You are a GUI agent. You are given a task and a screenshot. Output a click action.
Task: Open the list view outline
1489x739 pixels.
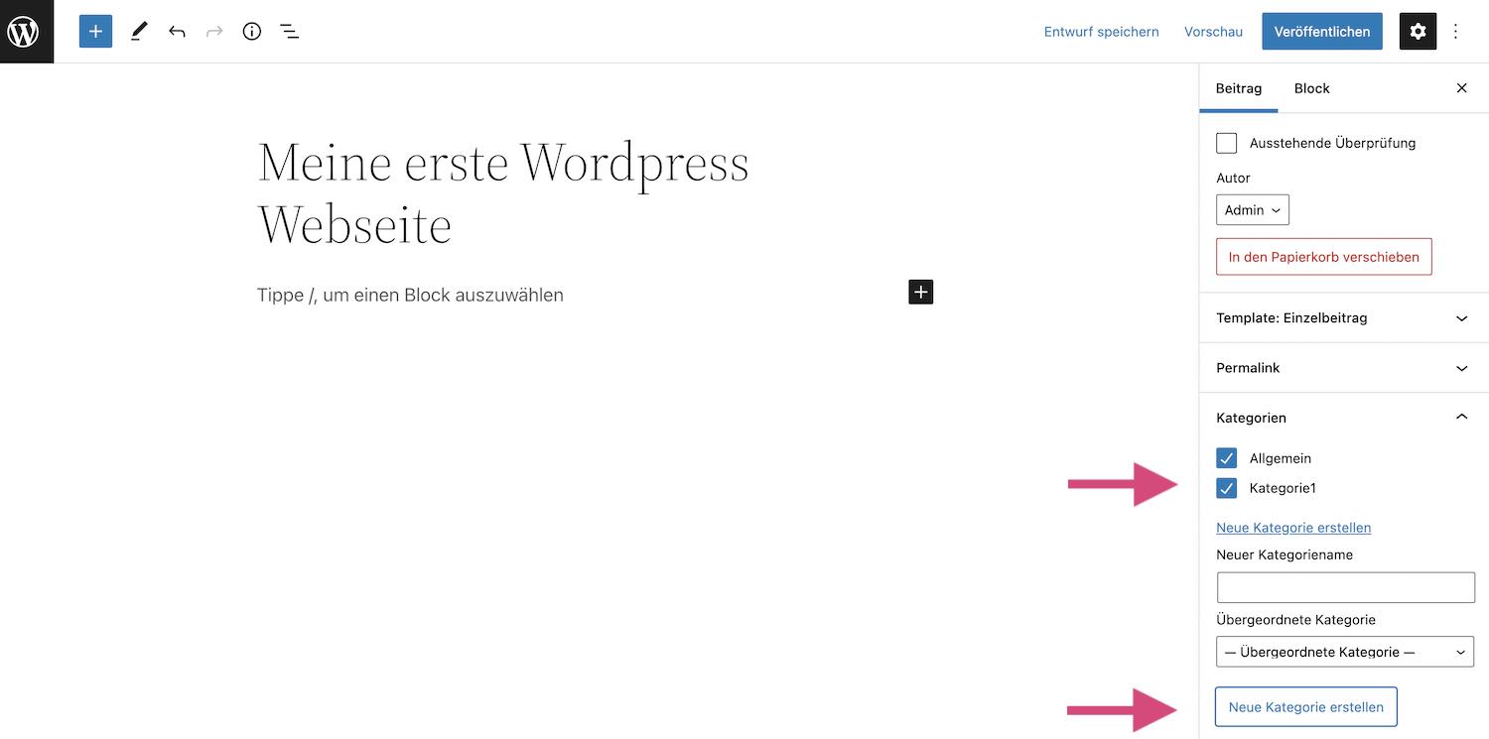289,32
